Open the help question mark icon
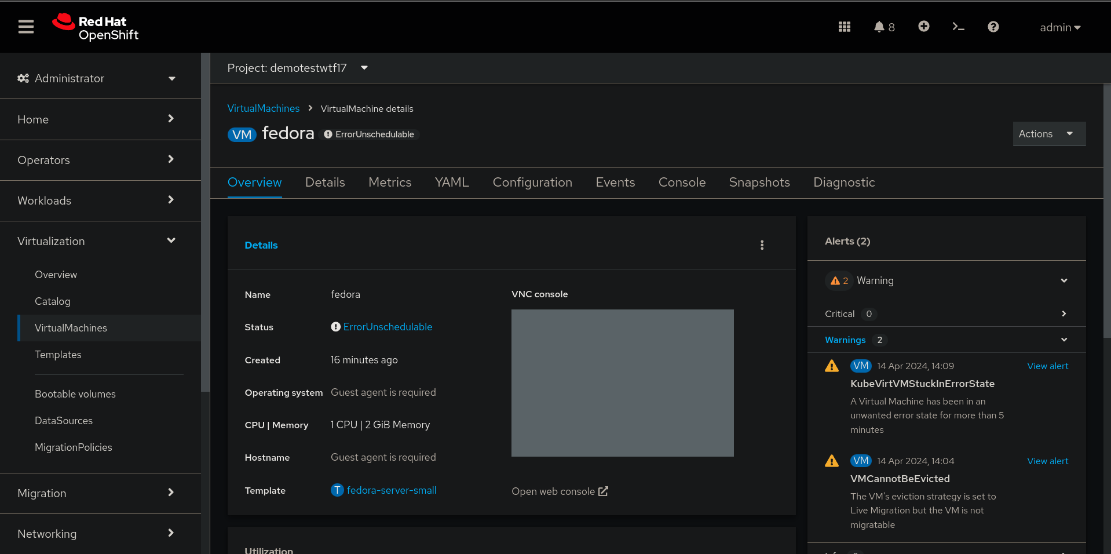Image resolution: width=1111 pixels, height=554 pixels. [x=993, y=27]
